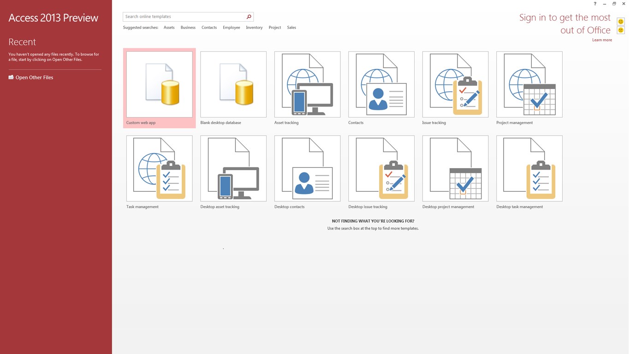Viewport: 630px width, 354px height.
Task: Open the Task management template
Action: click(x=159, y=168)
